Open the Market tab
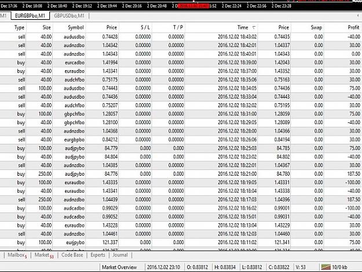 point(44,255)
